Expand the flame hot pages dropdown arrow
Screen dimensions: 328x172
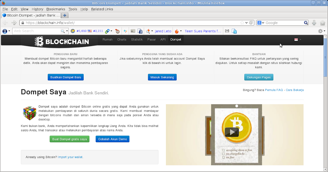[181, 31]
